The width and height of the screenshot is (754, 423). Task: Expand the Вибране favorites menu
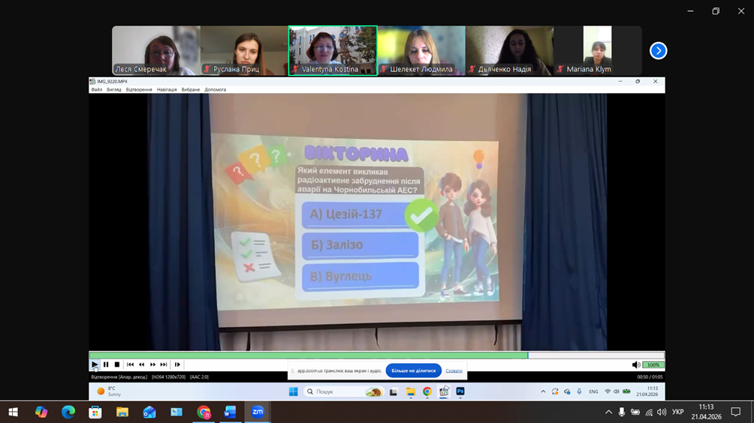coord(191,89)
